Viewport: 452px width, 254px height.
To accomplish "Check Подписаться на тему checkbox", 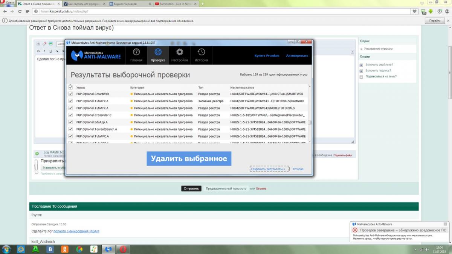I will coord(361,77).
